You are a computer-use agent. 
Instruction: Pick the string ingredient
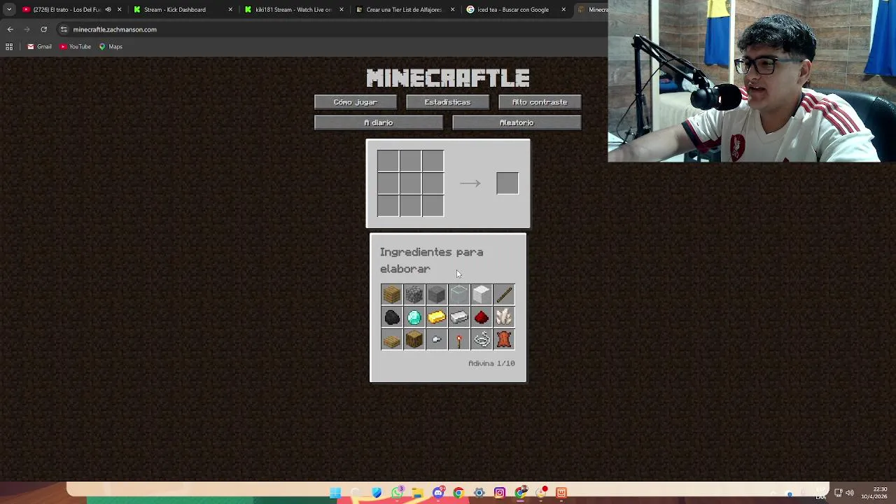point(481,339)
